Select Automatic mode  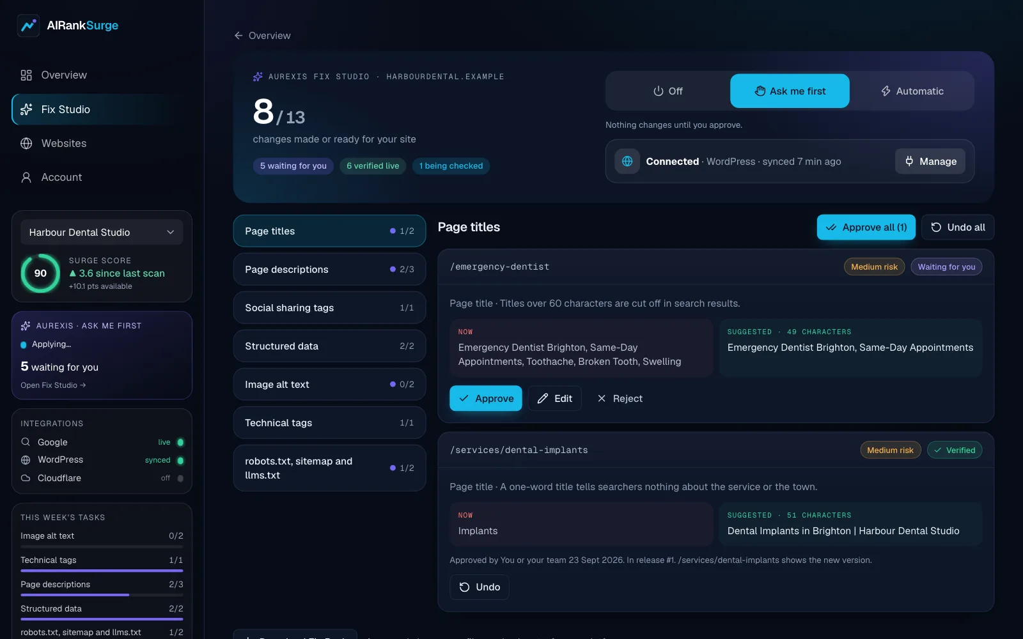coord(912,91)
